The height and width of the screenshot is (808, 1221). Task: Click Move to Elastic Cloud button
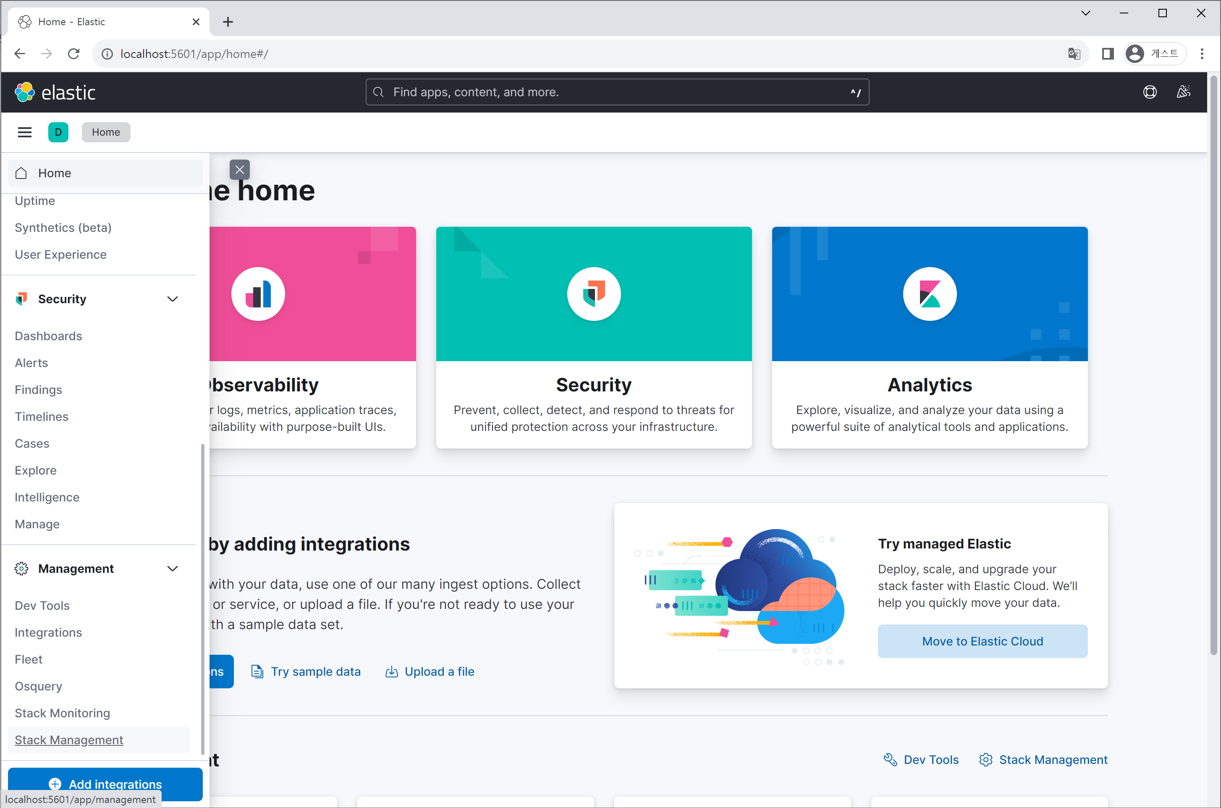pyautogui.click(x=982, y=641)
